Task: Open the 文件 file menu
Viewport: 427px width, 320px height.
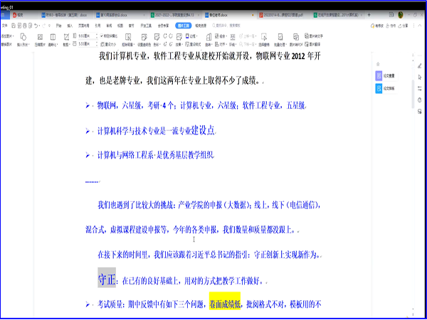Action: (x=5, y=26)
